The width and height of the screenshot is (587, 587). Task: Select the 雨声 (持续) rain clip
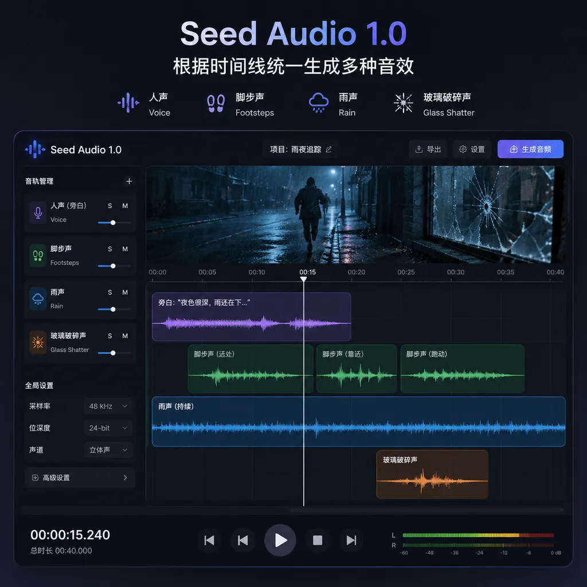coord(359,421)
